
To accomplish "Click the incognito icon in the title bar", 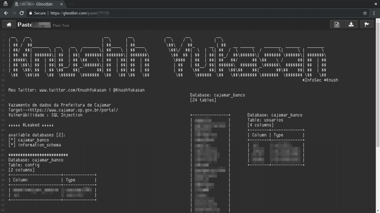I will [5, 4].
